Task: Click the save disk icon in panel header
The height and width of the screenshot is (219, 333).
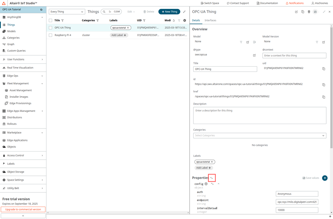Action: [x=315, y=12]
